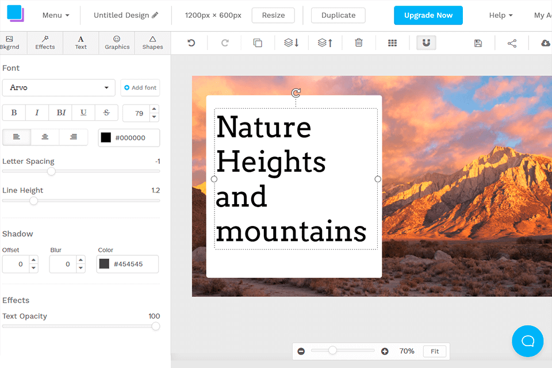Image resolution: width=552 pixels, height=368 pixels.
Task: Open the Arvo font dropdown
Action: point(59,88)
